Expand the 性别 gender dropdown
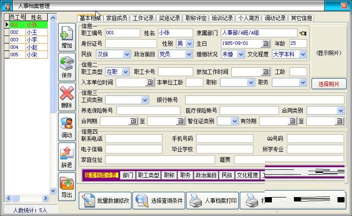This screenshot has height=216, width=352. pyautogui.click(x=190, y=44)
